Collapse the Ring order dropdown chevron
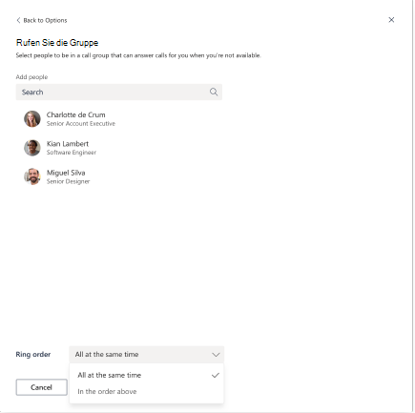 pyautogui.click(x=216, y=355)
